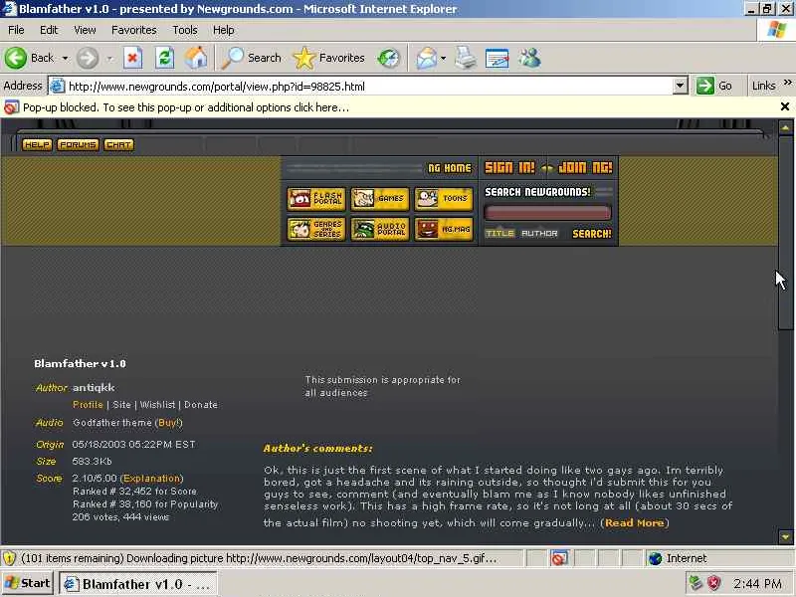
Task: Select the TITLE search mode toggle
Action: point(499,233)
